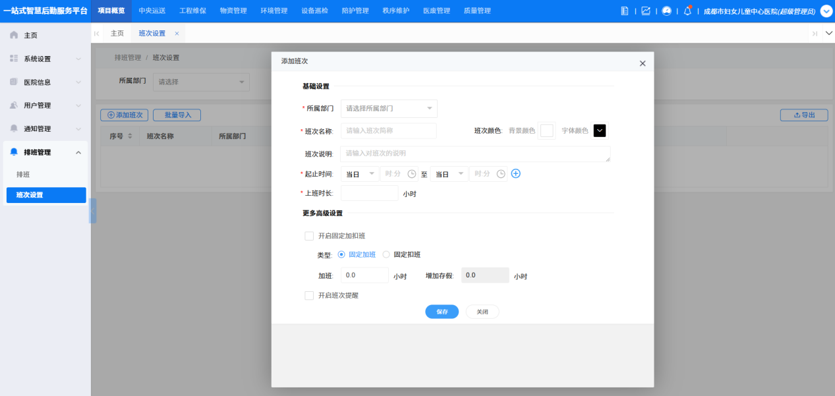Screen dimensions: 835x396
Task: Click the tab scroll-right arrow icon
Action: click(815, 34)
